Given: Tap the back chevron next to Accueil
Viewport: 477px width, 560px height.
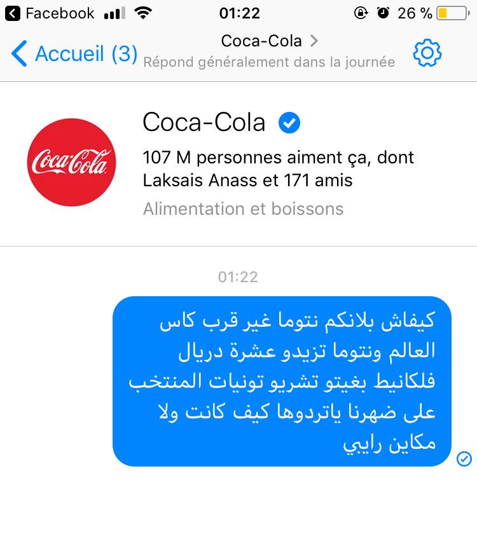Looking at the screenshot, I should [x=19, y=53].
